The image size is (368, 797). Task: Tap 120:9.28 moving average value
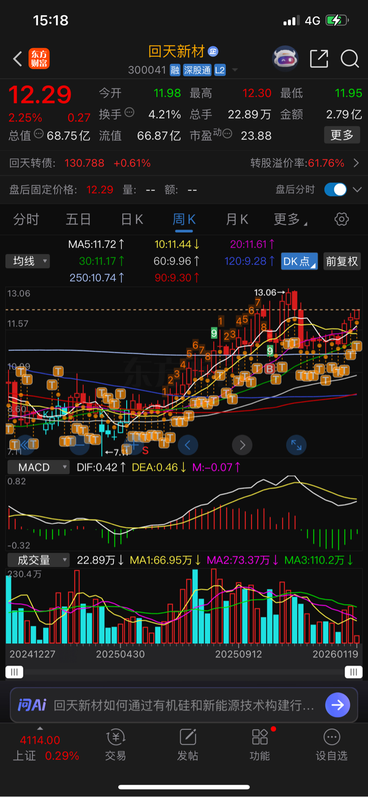point(249,261)
